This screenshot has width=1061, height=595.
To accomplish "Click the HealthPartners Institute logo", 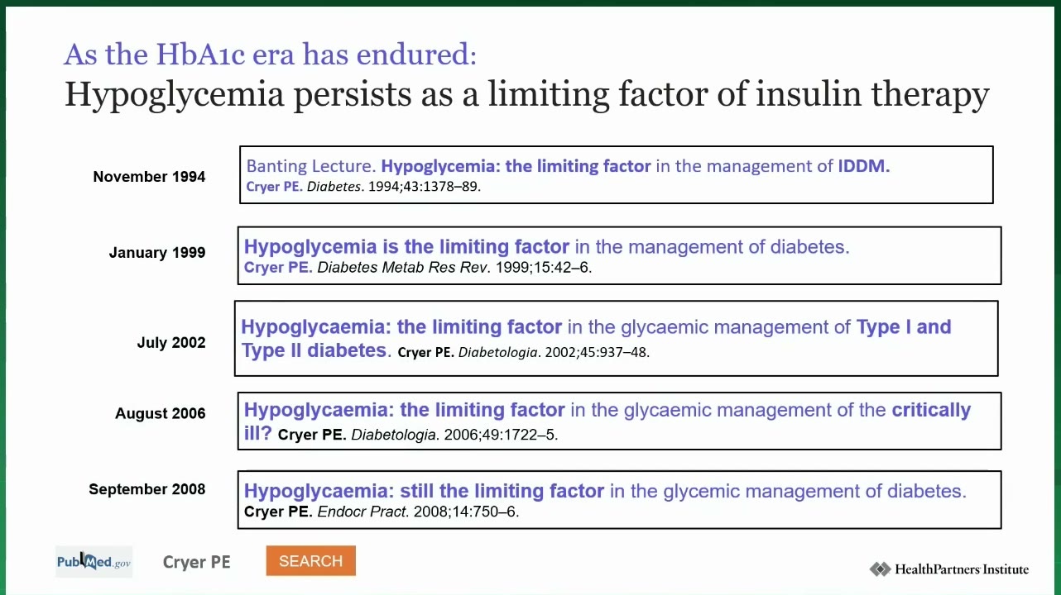I will click(948, 569).
